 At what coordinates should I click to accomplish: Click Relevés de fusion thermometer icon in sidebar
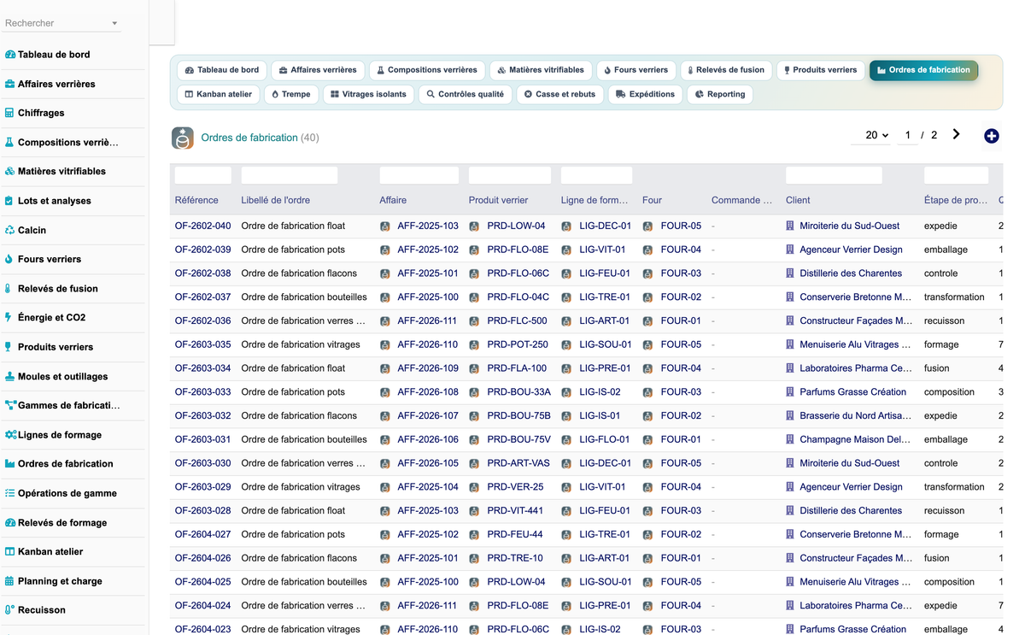(9, 289)
